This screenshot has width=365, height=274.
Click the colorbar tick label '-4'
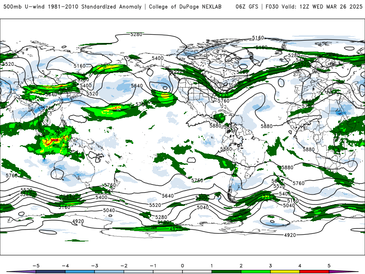[x=65, y=266]
